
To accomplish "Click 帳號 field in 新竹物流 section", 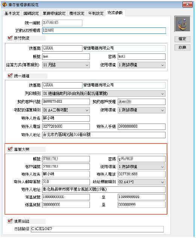I will point(66,56).
